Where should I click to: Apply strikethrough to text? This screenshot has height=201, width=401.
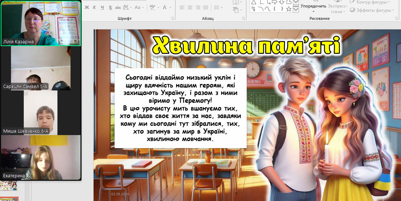point(118,7)
